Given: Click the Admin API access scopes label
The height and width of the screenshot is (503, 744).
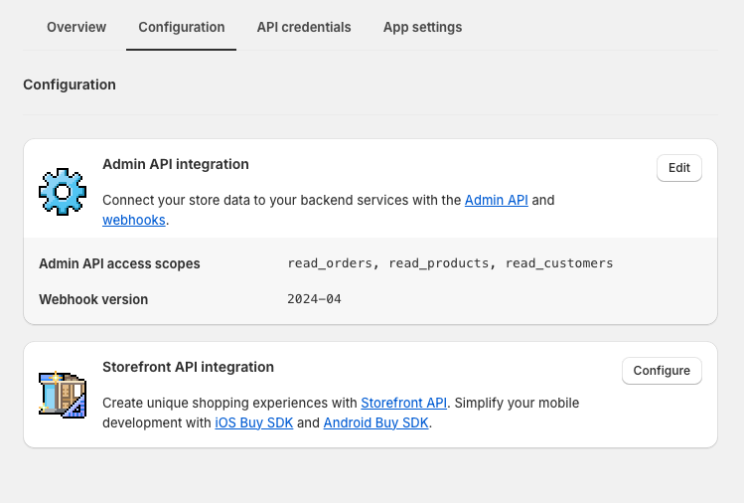Looking at the screenshot, I should [119, 263].
